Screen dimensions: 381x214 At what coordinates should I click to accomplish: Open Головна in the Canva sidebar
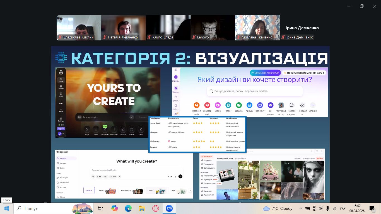[x=176, y=90]
